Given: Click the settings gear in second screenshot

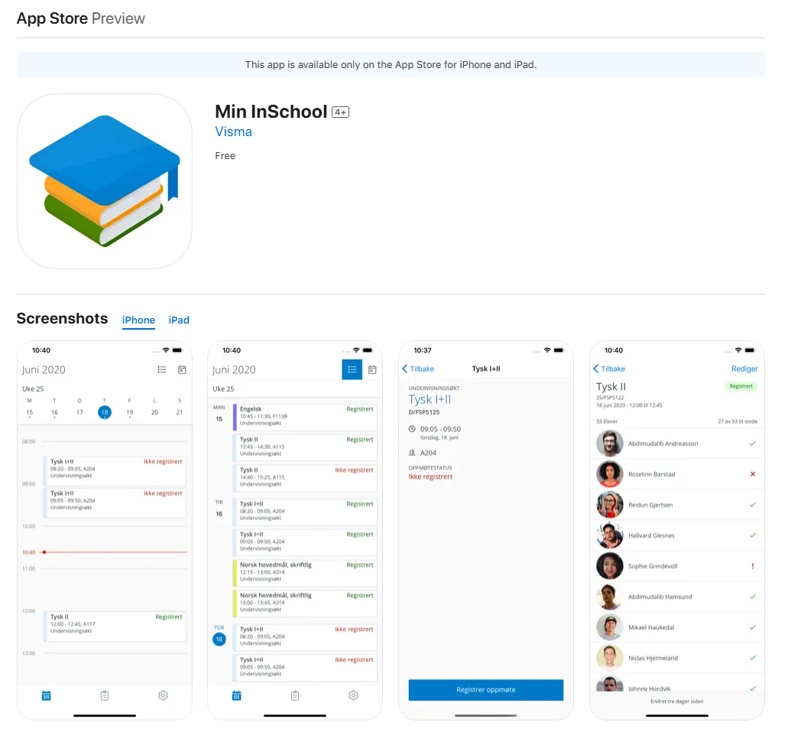Looking at the screenshot, I should point(353,695).
